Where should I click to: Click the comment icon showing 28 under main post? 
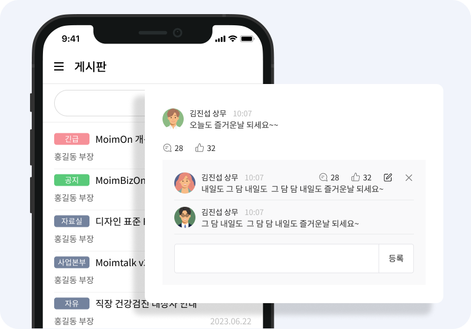(x=167, y=147)
